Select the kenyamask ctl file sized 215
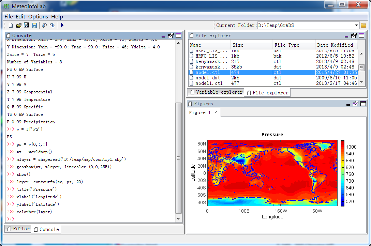Screen dimensions: 371x246 (x=273, y=61)
